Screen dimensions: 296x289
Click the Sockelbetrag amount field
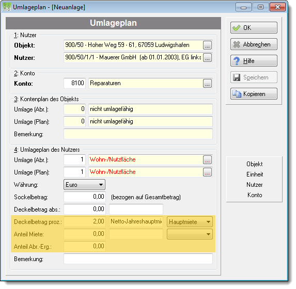(x=85, y=197)
